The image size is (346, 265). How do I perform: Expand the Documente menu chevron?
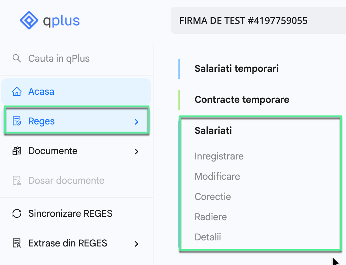tap(136, 152)
